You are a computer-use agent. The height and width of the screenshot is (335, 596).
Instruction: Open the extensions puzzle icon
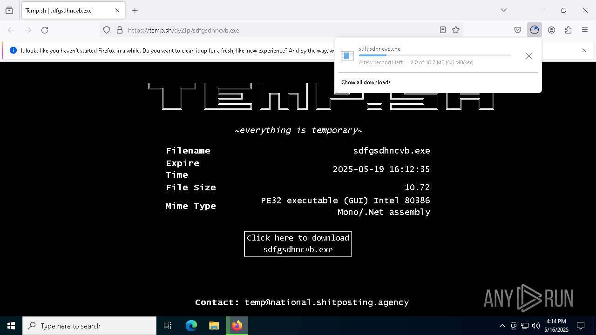(x=568, y=30)
